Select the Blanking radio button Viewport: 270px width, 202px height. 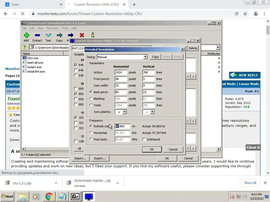pyautogui.click(x=91, y=99)
